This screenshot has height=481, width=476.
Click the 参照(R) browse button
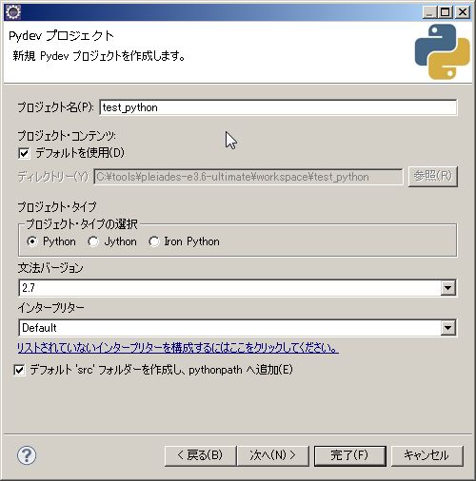coord(433,176)
